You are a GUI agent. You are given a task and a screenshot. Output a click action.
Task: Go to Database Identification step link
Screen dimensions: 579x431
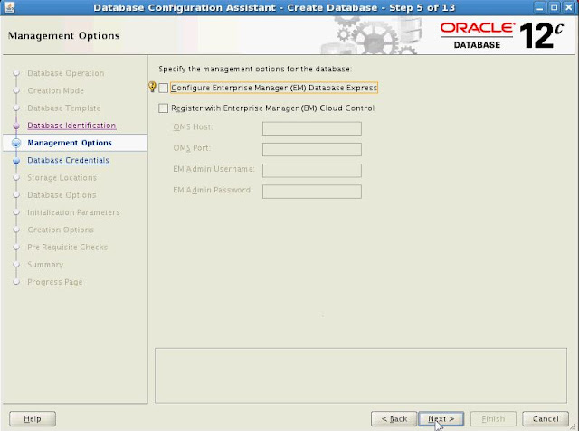tap(71, 126)
